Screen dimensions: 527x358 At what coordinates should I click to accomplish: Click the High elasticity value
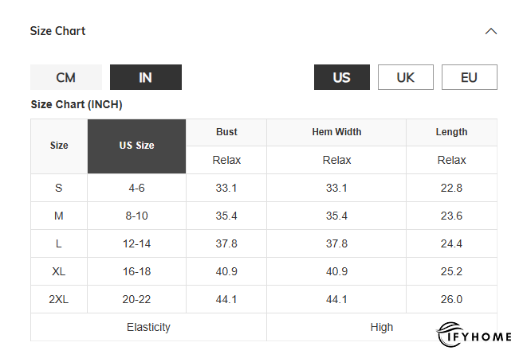[x=381, y=327]
